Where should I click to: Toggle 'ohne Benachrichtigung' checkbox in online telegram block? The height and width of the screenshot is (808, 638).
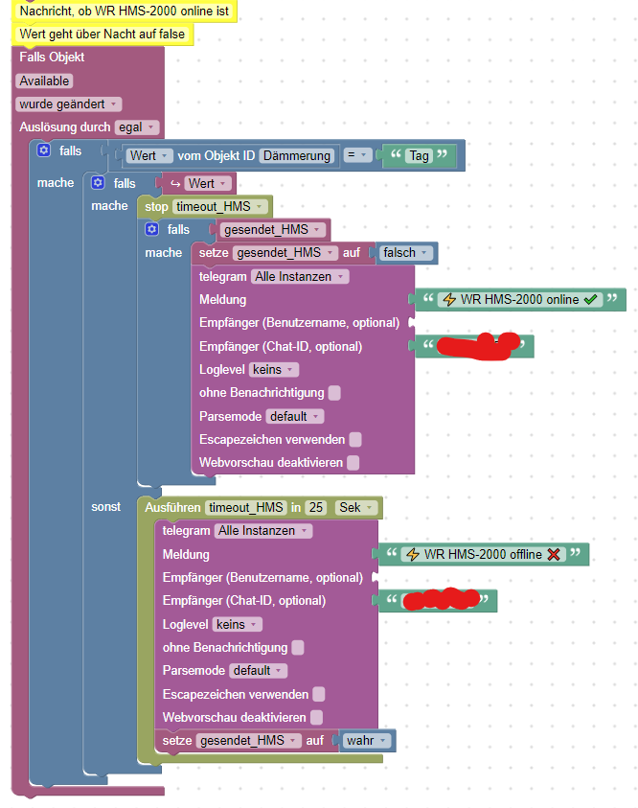click(x=334, y=393)
